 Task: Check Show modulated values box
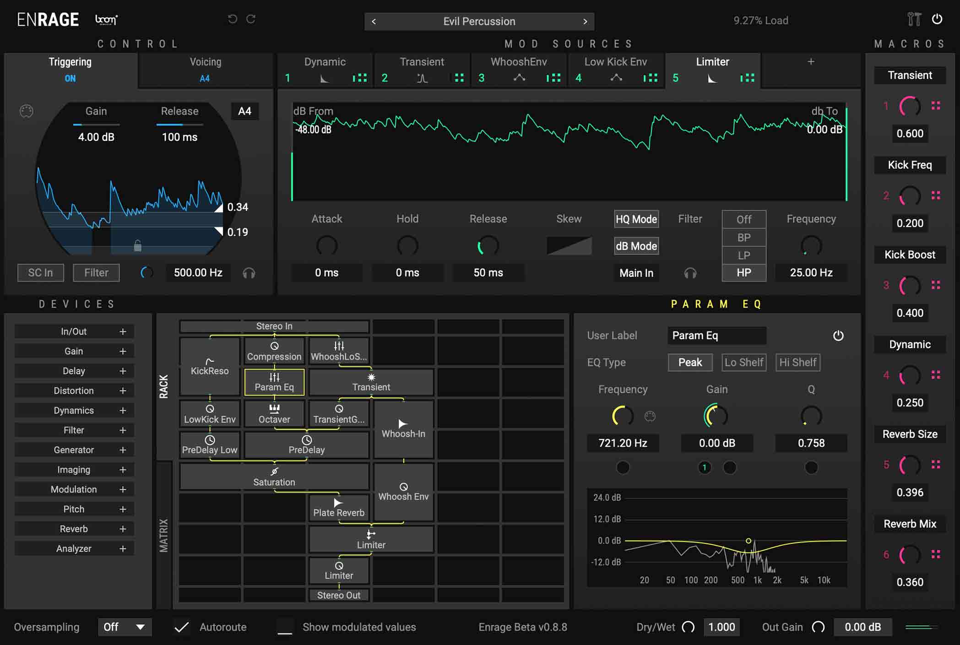click(285, 627)
